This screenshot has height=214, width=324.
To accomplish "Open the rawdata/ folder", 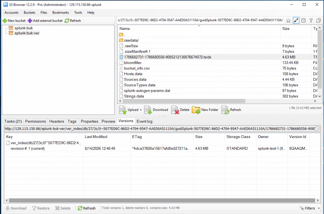I will 129,40.
